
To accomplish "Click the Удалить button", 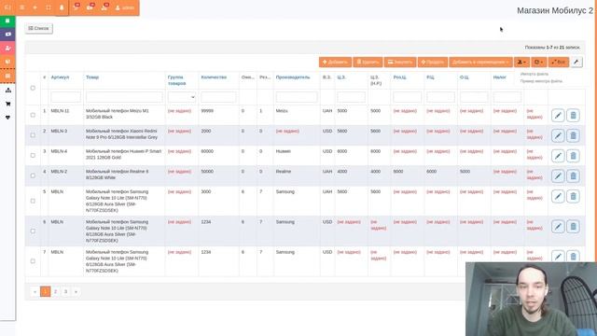I will (368, 63).
